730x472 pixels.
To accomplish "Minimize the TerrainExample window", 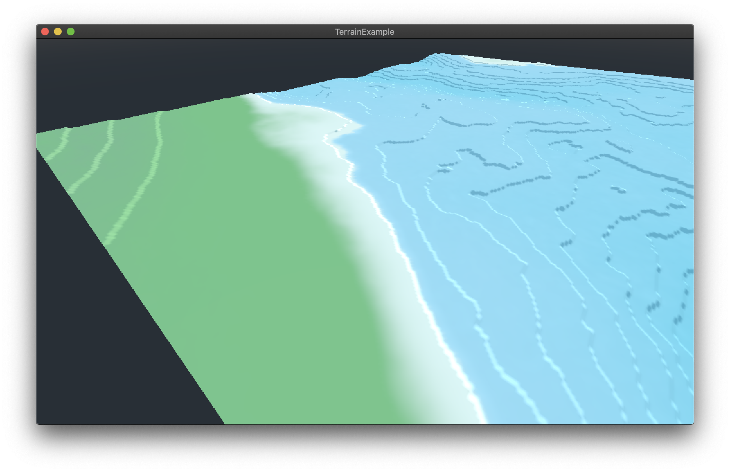I will [x=58, y=32].
